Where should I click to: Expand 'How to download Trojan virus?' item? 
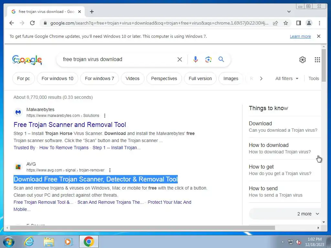click(284, 149)
